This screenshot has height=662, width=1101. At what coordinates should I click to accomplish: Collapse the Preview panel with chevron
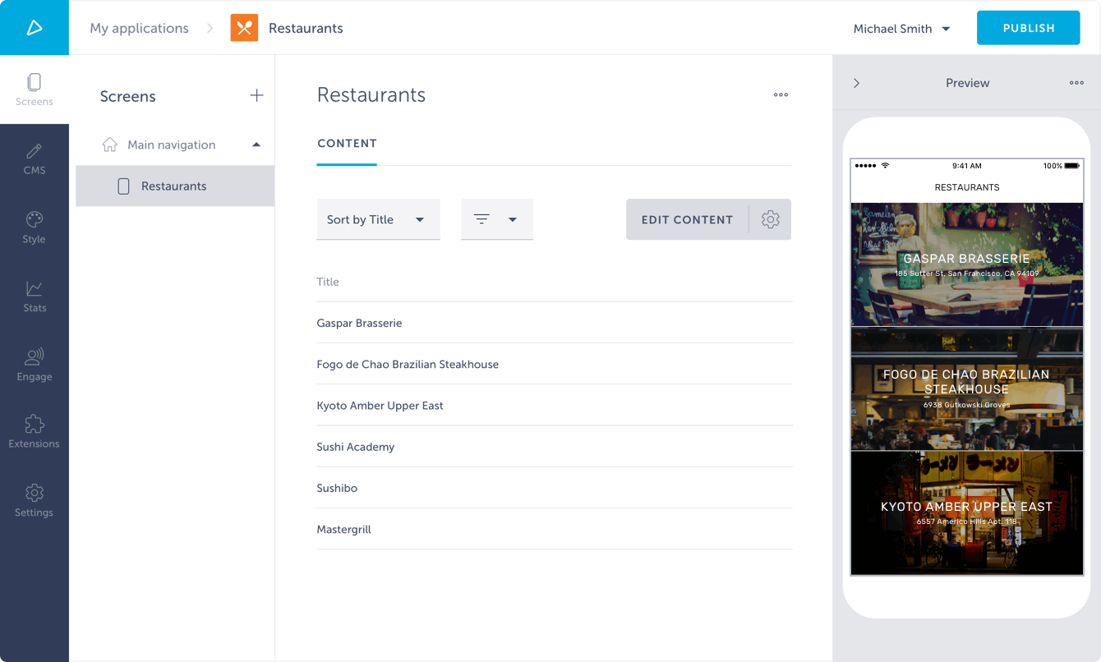tap(856, 83)
